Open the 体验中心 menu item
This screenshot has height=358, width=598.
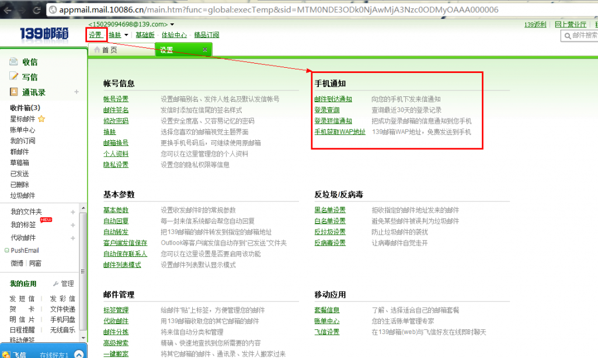173,34
